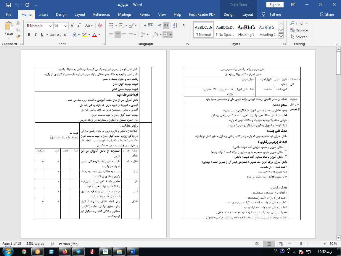The width and height of the screenshot is (341, 256).
Task: Apply strikethrough formatting to text
Action: (52, 35)
